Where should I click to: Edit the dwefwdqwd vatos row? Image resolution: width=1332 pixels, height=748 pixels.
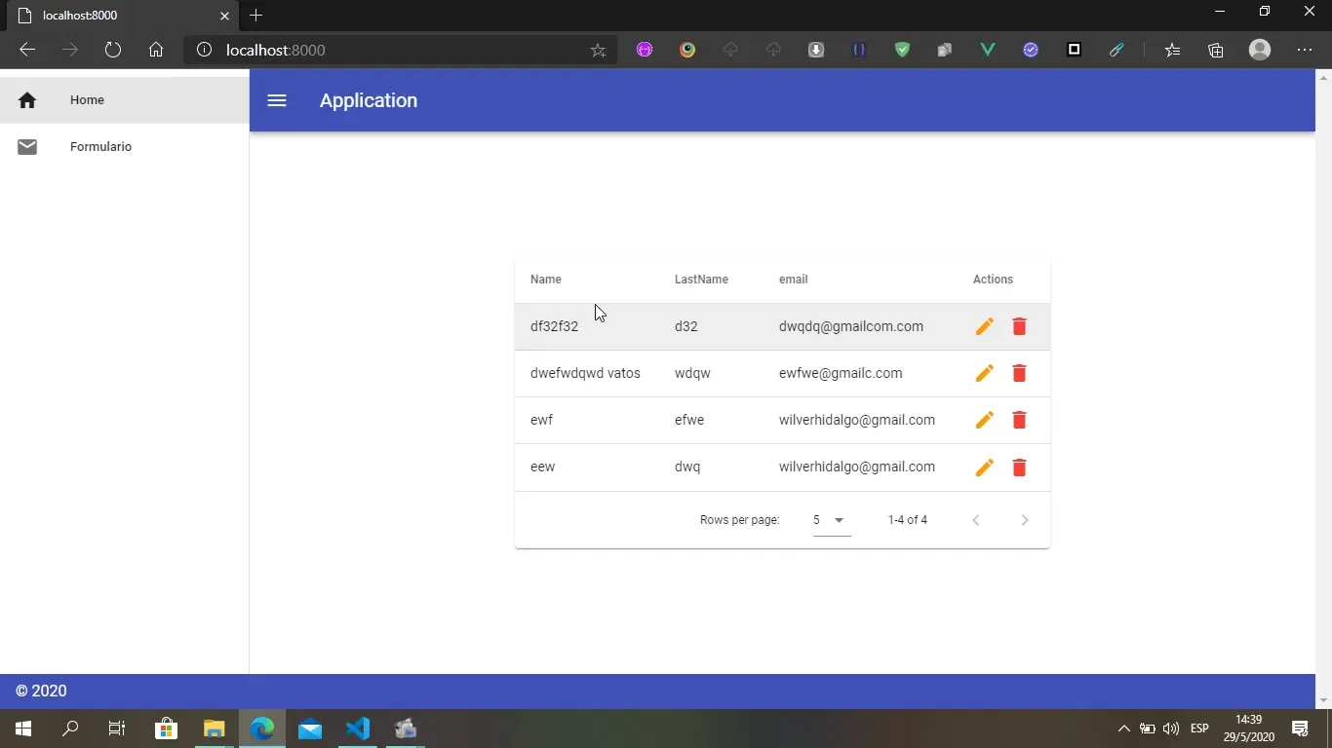984,373
